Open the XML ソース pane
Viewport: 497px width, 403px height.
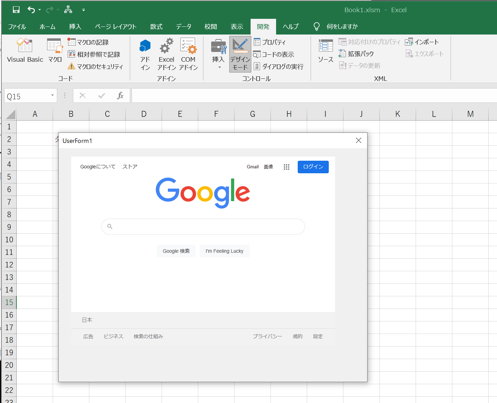326,51
